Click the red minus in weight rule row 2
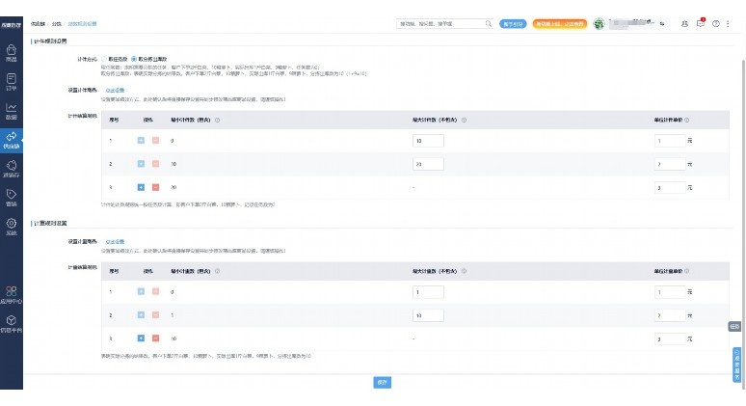The image size is (746, 406). tap(155, 314)
